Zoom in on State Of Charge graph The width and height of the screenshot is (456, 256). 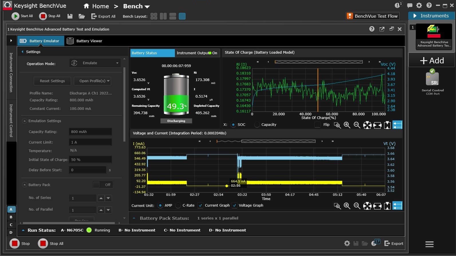(347, 125)
